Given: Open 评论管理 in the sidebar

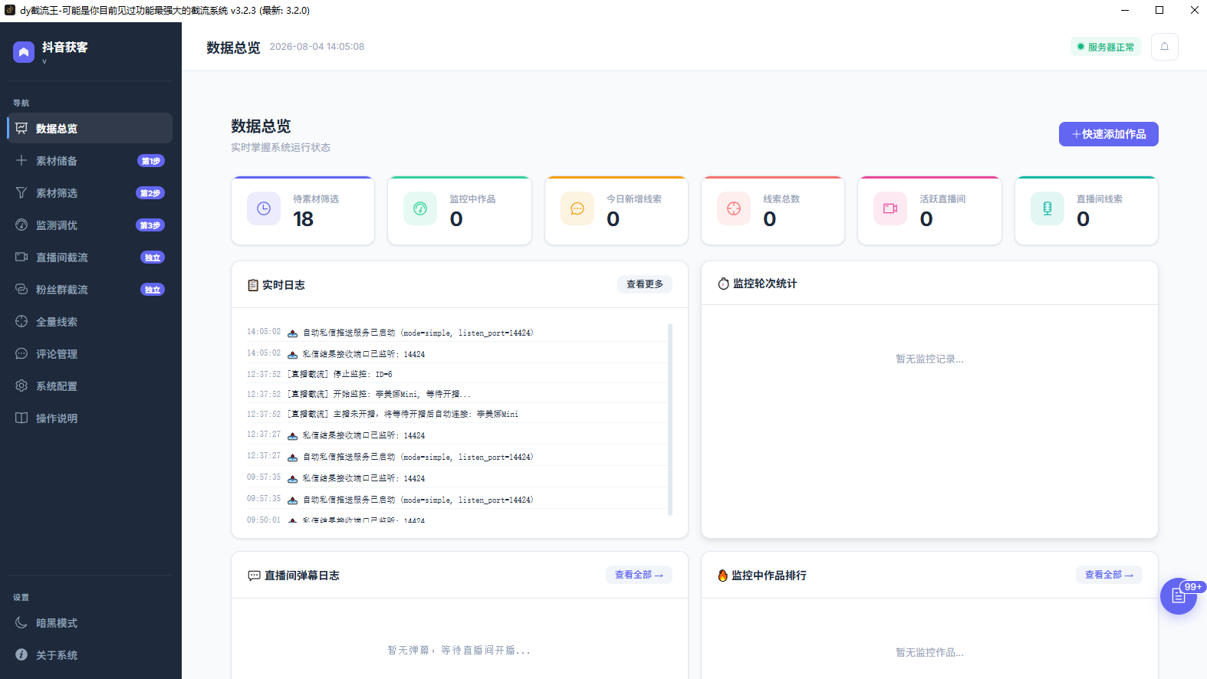Looking at the screenshot, I should coord(89,353).
